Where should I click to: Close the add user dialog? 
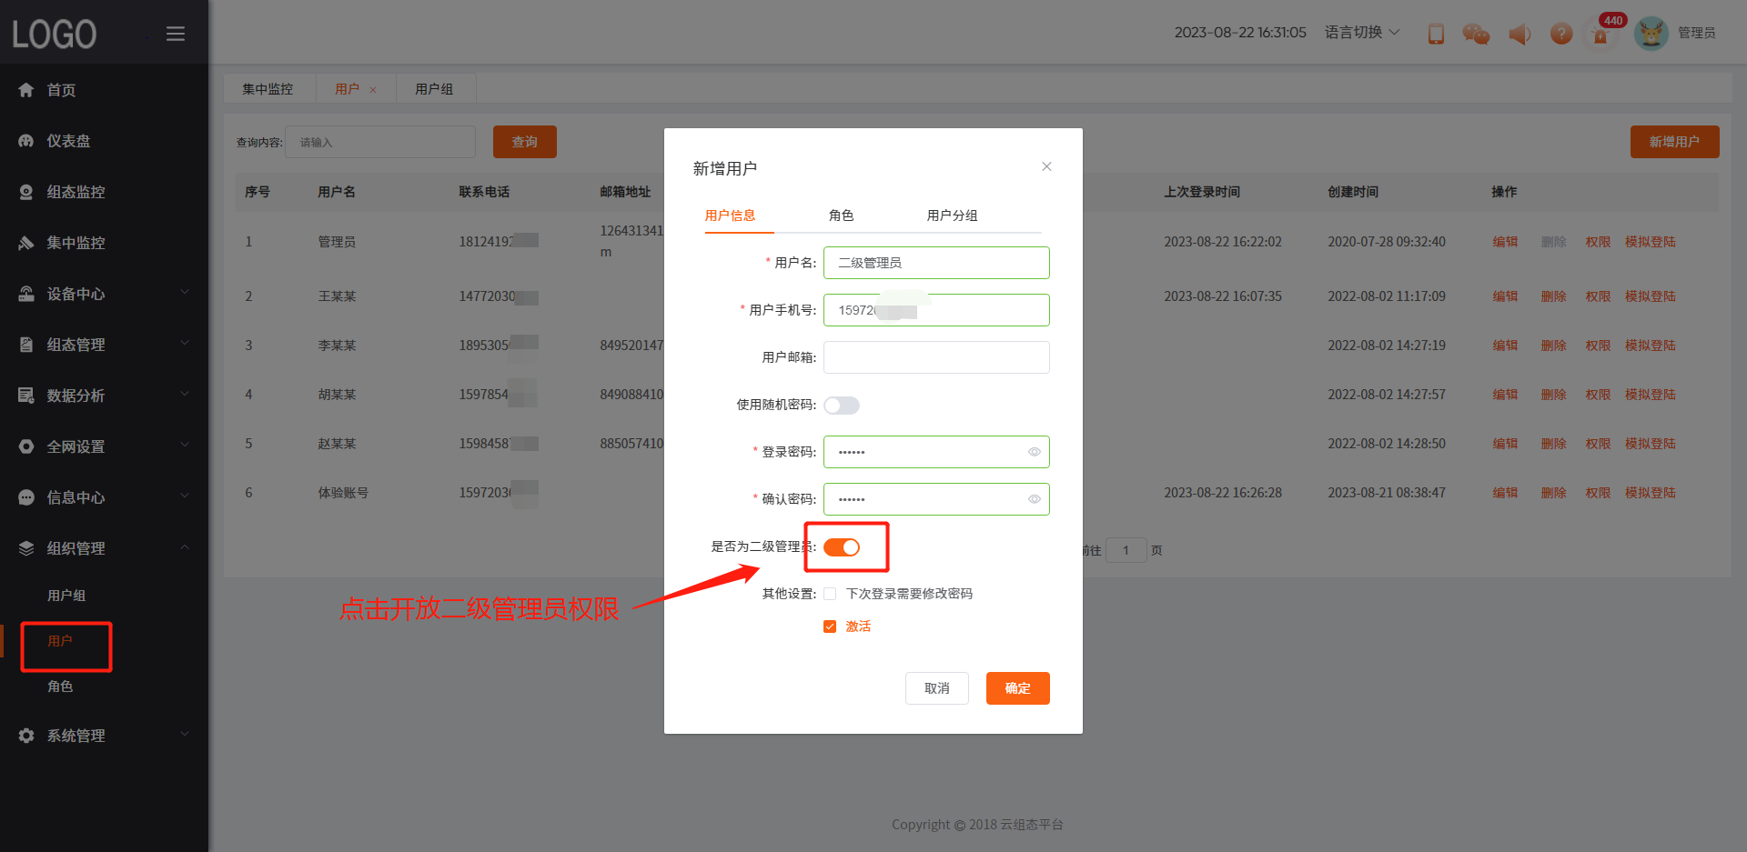(x=1046, y=166)
